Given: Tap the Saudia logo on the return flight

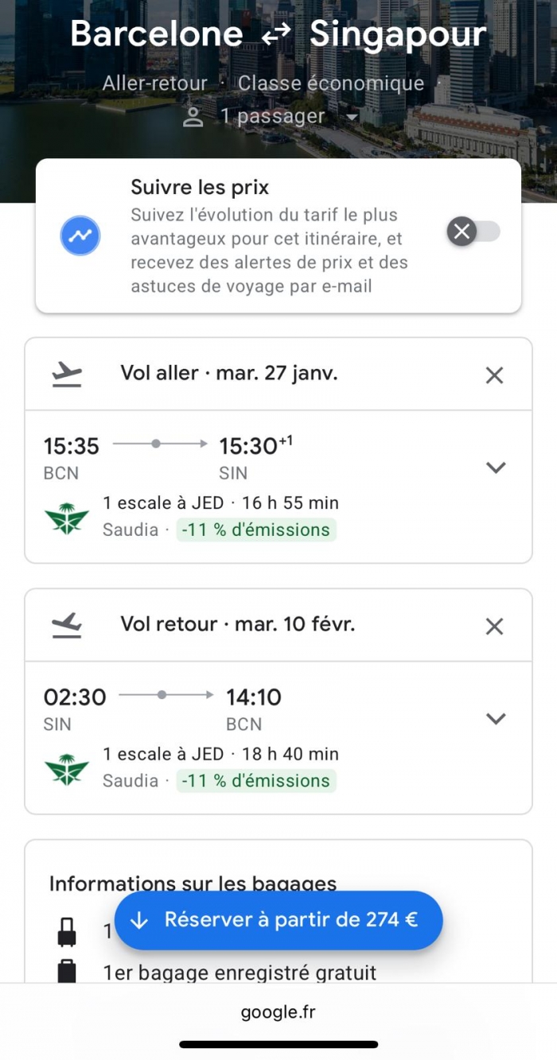Looking at the screenshot, I should coord(67,769).
